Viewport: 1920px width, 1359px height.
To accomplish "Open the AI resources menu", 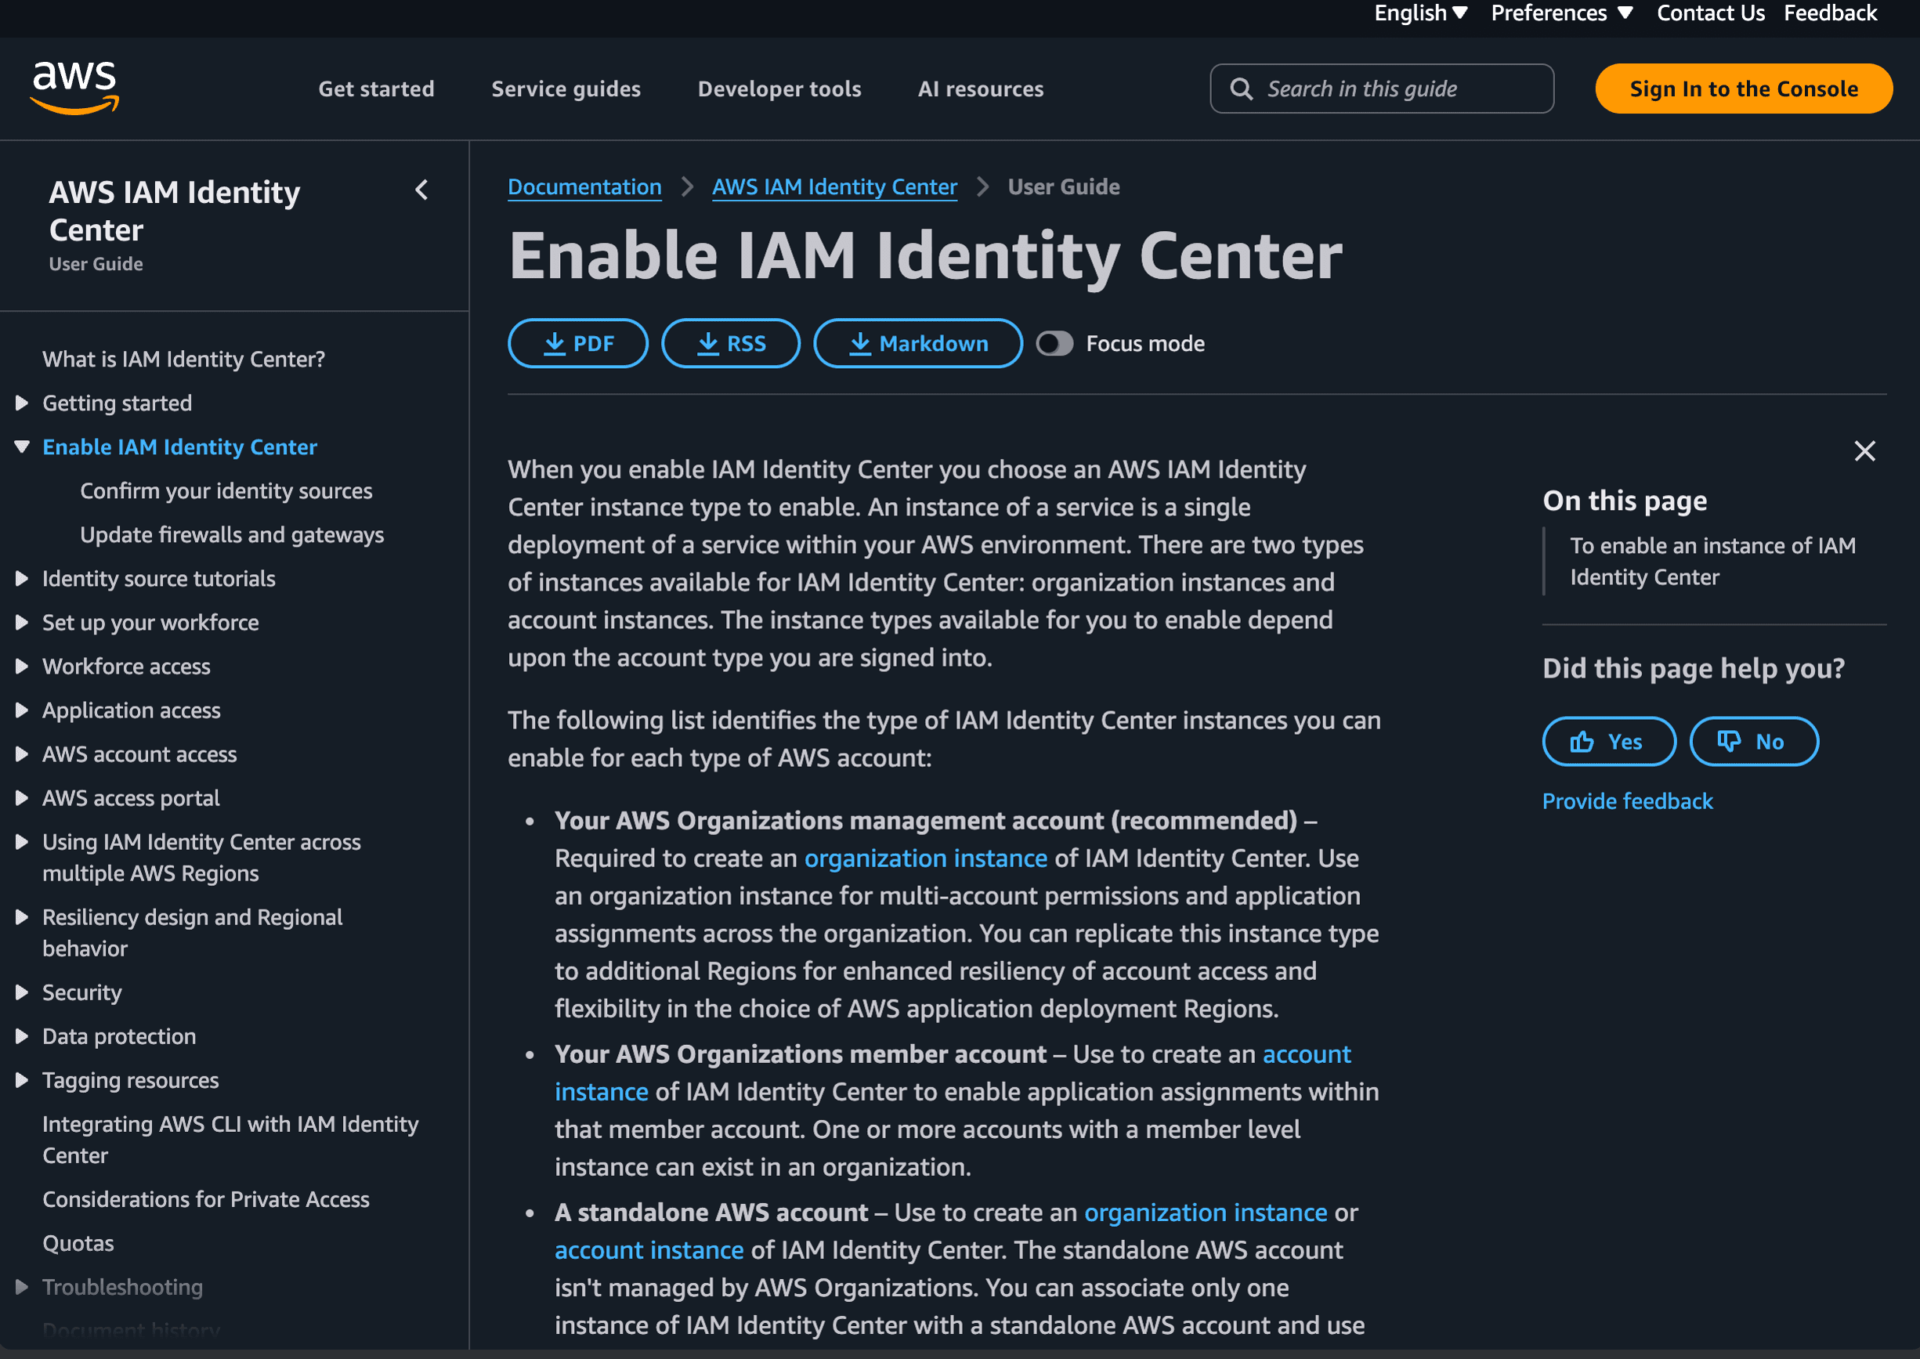I will (980, 89).
